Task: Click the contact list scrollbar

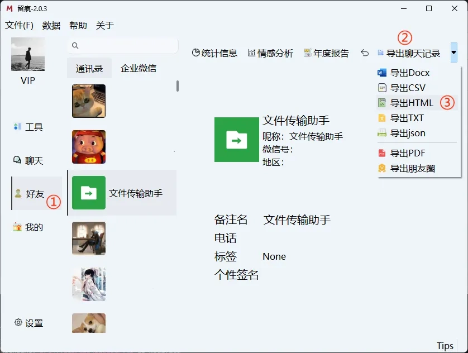Action: tap(178, 86)
